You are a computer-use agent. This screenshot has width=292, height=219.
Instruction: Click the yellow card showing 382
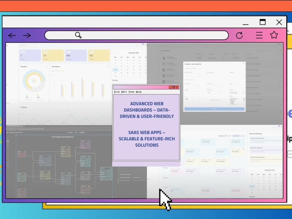(x=99, y=55)
